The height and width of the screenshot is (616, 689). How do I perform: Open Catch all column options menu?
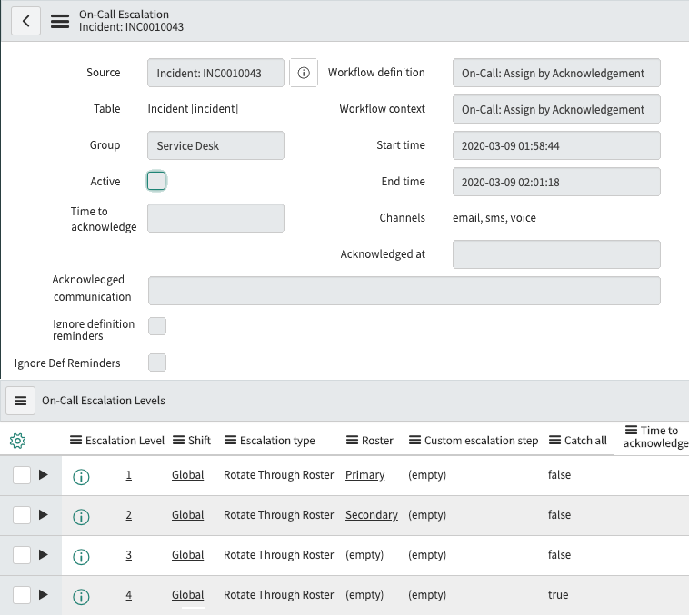click(x=555, y=440)
